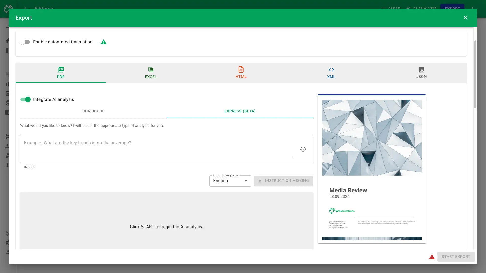Switch to the CONFIGURE tab
486x273 pixels.
93,111
